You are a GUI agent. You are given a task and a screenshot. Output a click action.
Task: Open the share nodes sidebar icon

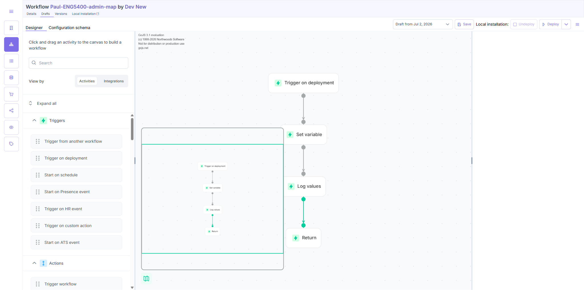pos(11,111)
